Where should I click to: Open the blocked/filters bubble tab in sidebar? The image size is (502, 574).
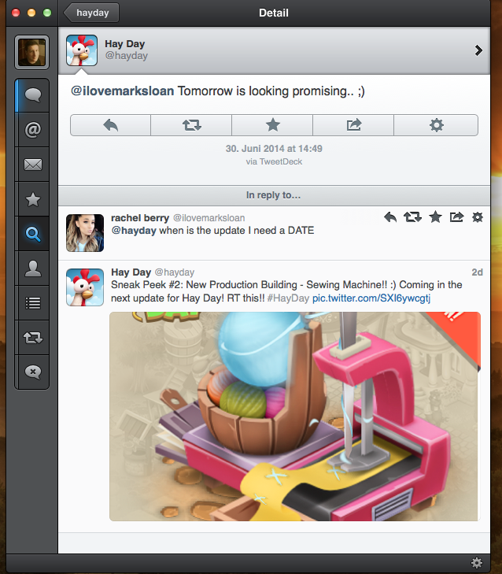pyautogui.click(x=32, y=372)
